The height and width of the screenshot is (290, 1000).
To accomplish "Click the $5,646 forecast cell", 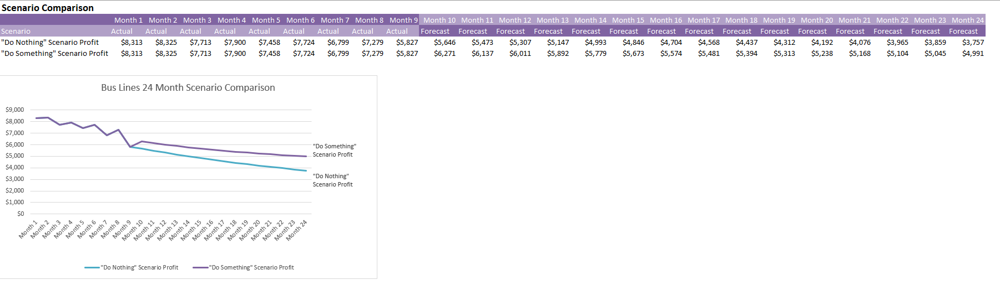I will pyautogui.click(x=445, y=43).
